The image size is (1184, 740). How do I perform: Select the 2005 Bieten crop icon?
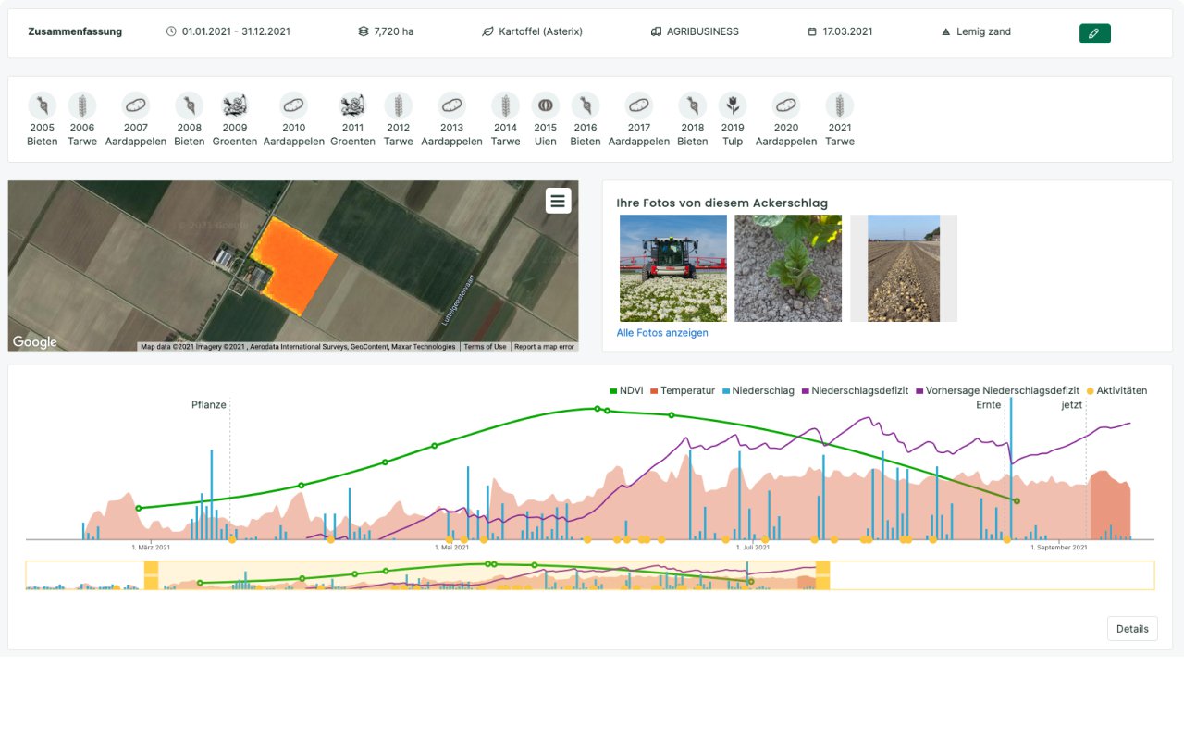click(43, 106)
